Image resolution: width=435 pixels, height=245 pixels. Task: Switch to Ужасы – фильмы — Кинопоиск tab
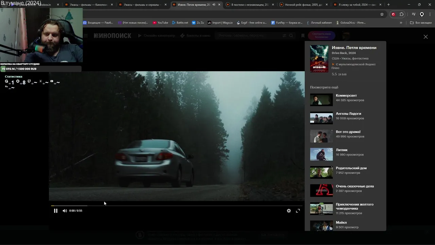click(88, 5)
